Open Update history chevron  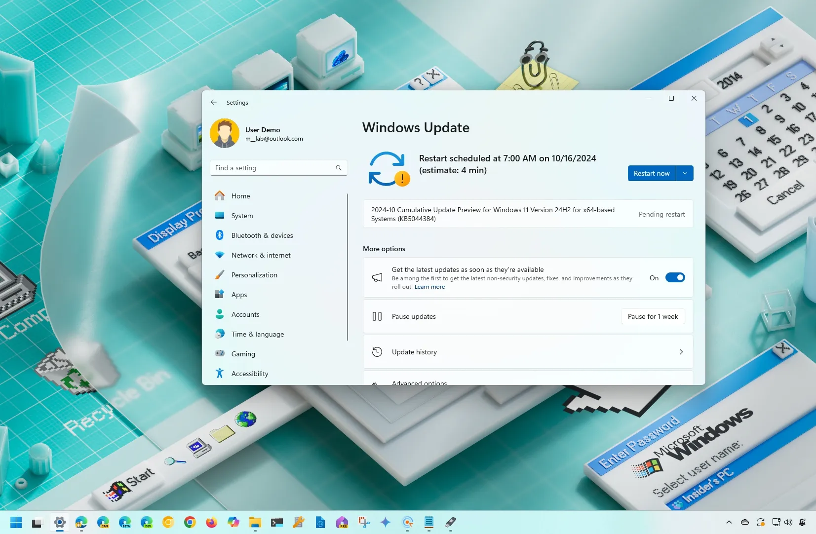coord(681,352)
